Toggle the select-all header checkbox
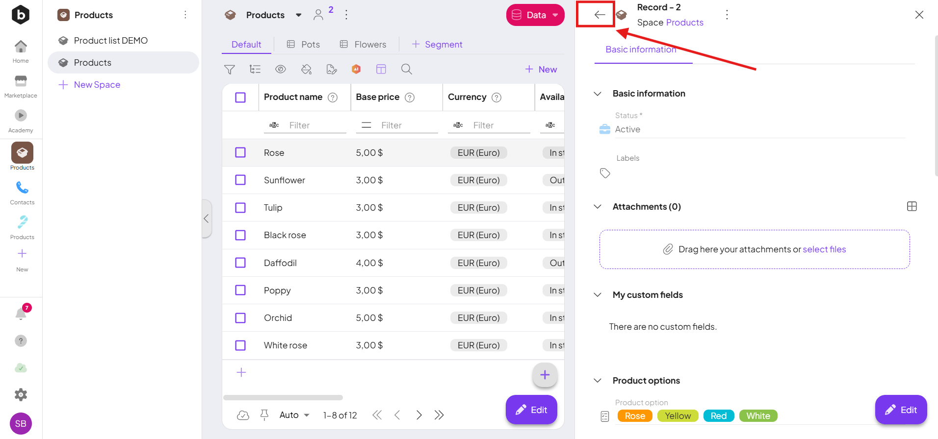The image size is (938, 439). coord(240,98)
